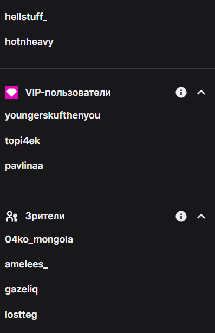215x333 pixels.
Task: Click the divider line above VIP-пользователи
Action: (107, 68)
